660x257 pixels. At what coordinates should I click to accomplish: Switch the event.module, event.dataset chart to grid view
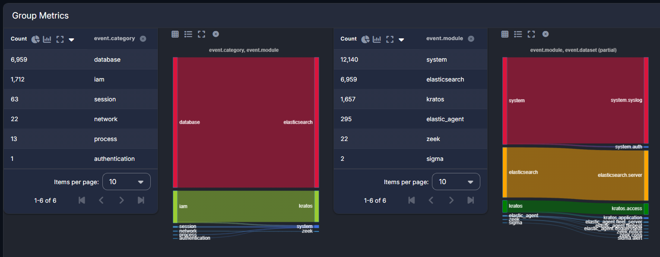(505, 34)
